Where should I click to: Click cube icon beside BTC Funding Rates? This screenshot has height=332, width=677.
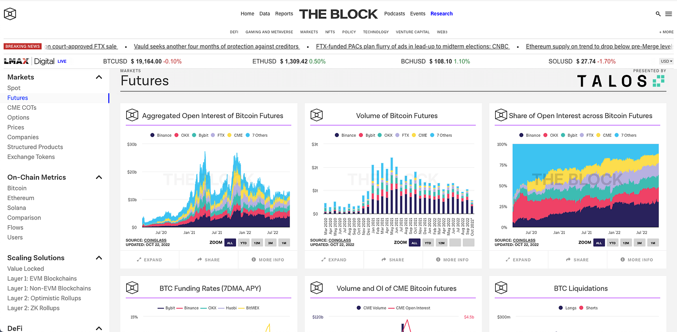click(132, 288)
